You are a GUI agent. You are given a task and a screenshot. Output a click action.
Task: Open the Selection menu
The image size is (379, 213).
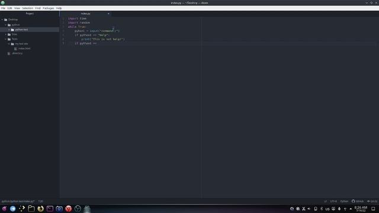click(28, 8)
